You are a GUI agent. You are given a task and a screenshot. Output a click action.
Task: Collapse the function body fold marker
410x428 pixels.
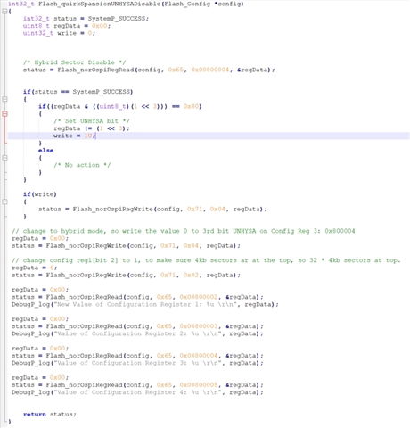click(x=4, y=12)
